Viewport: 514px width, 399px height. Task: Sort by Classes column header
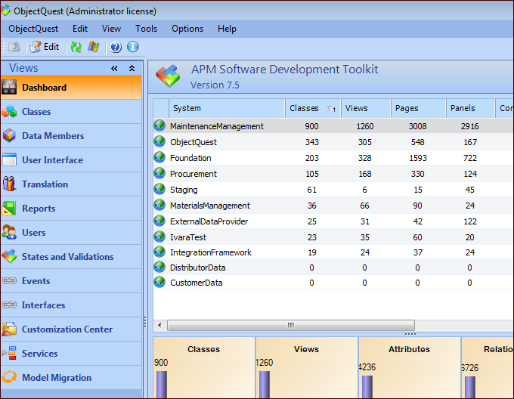[305, 108]
